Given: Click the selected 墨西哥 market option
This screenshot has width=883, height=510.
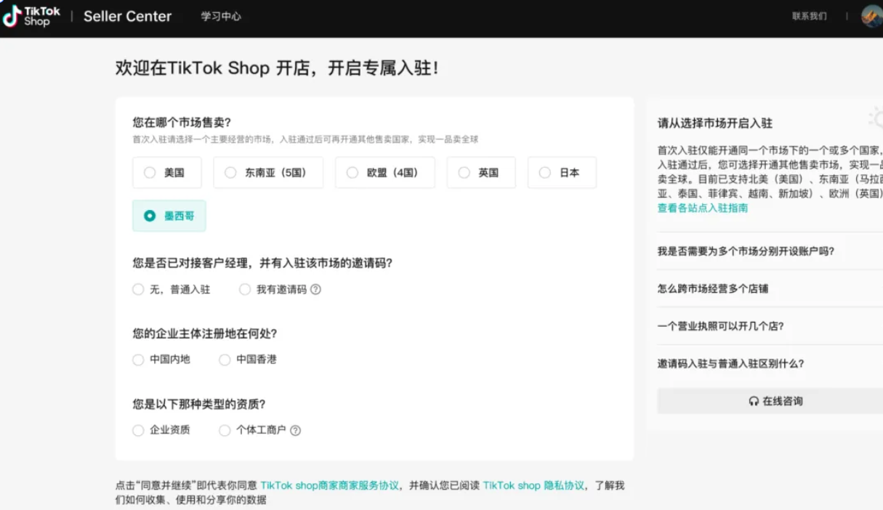Looking at the screenshot, I should pyautogui.click(x=169, y=216).
